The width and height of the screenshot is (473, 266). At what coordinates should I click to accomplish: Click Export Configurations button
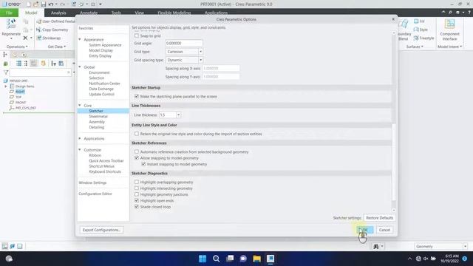101,230
